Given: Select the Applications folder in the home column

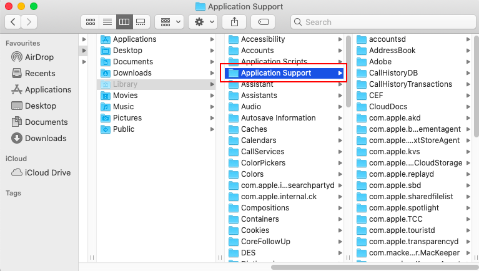Looking at the screenshot, I should pos(156,39).
